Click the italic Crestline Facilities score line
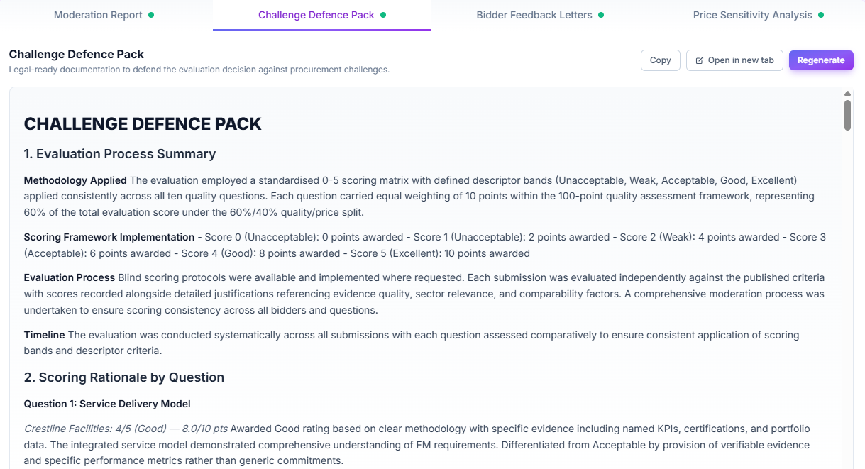865x469 pixels. [x=126, y=429]
